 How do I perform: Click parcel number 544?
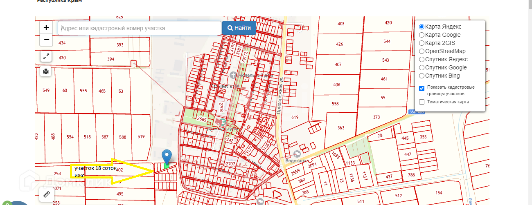(387, 41)
